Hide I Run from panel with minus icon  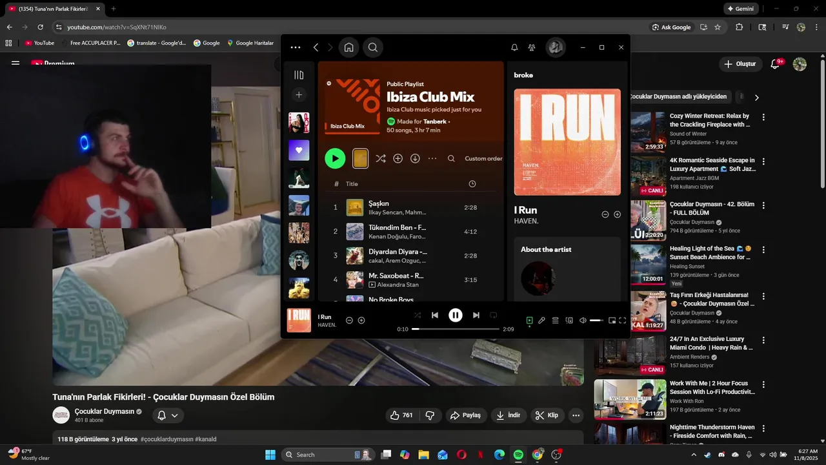(x=605, y=214)
